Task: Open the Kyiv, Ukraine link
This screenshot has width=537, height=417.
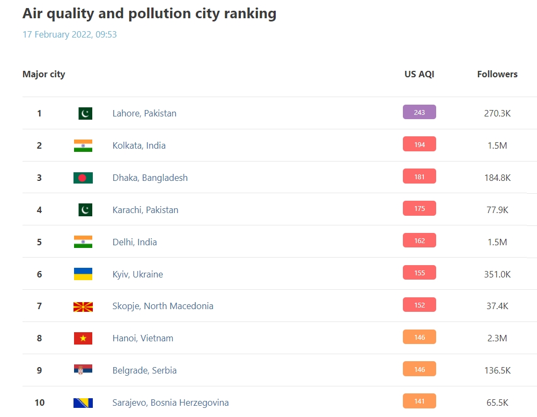Action: tap(138, 274)
